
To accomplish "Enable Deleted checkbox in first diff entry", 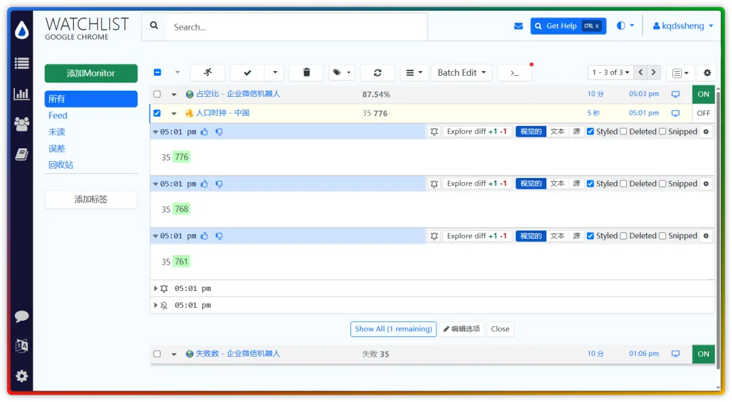I will point(624,131).
